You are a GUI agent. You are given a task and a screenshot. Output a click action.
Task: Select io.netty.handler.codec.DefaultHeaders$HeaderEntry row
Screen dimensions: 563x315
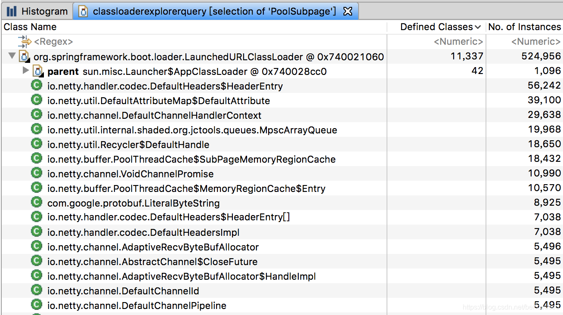281,86
